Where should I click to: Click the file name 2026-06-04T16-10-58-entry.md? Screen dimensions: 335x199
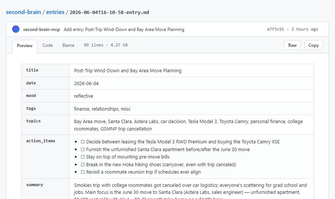tap(109, 13)
